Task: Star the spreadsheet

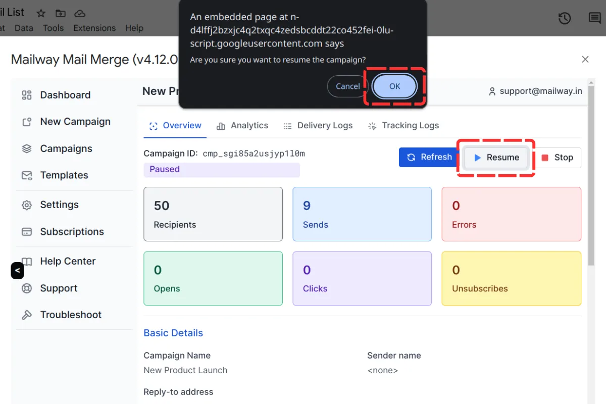Action: pos(40,13)
